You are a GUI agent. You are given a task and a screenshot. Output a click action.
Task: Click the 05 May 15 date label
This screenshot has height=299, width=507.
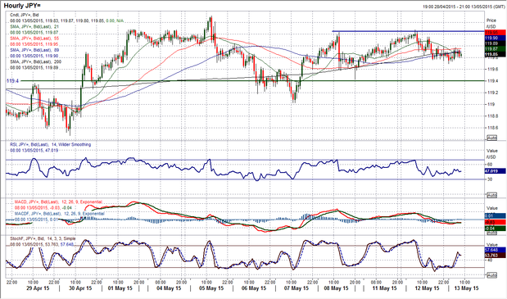[211, 288]
